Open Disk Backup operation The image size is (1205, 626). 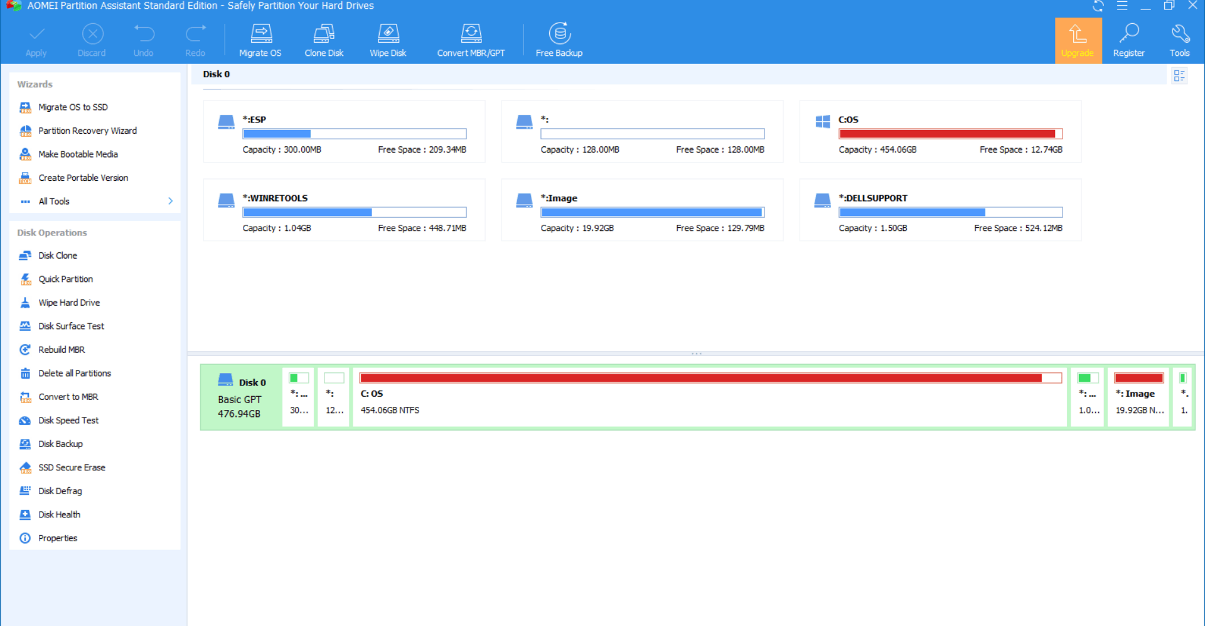(x=60, y=444)
